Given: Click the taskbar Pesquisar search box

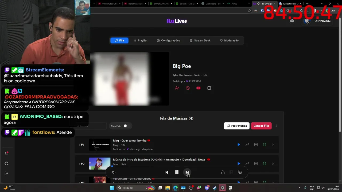Looking at the screenshot, I should (x=136, y=188).
